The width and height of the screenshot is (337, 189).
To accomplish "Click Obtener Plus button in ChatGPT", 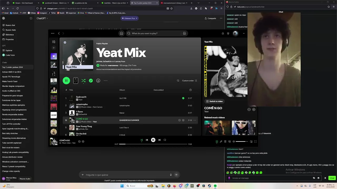I will point(129,18).
